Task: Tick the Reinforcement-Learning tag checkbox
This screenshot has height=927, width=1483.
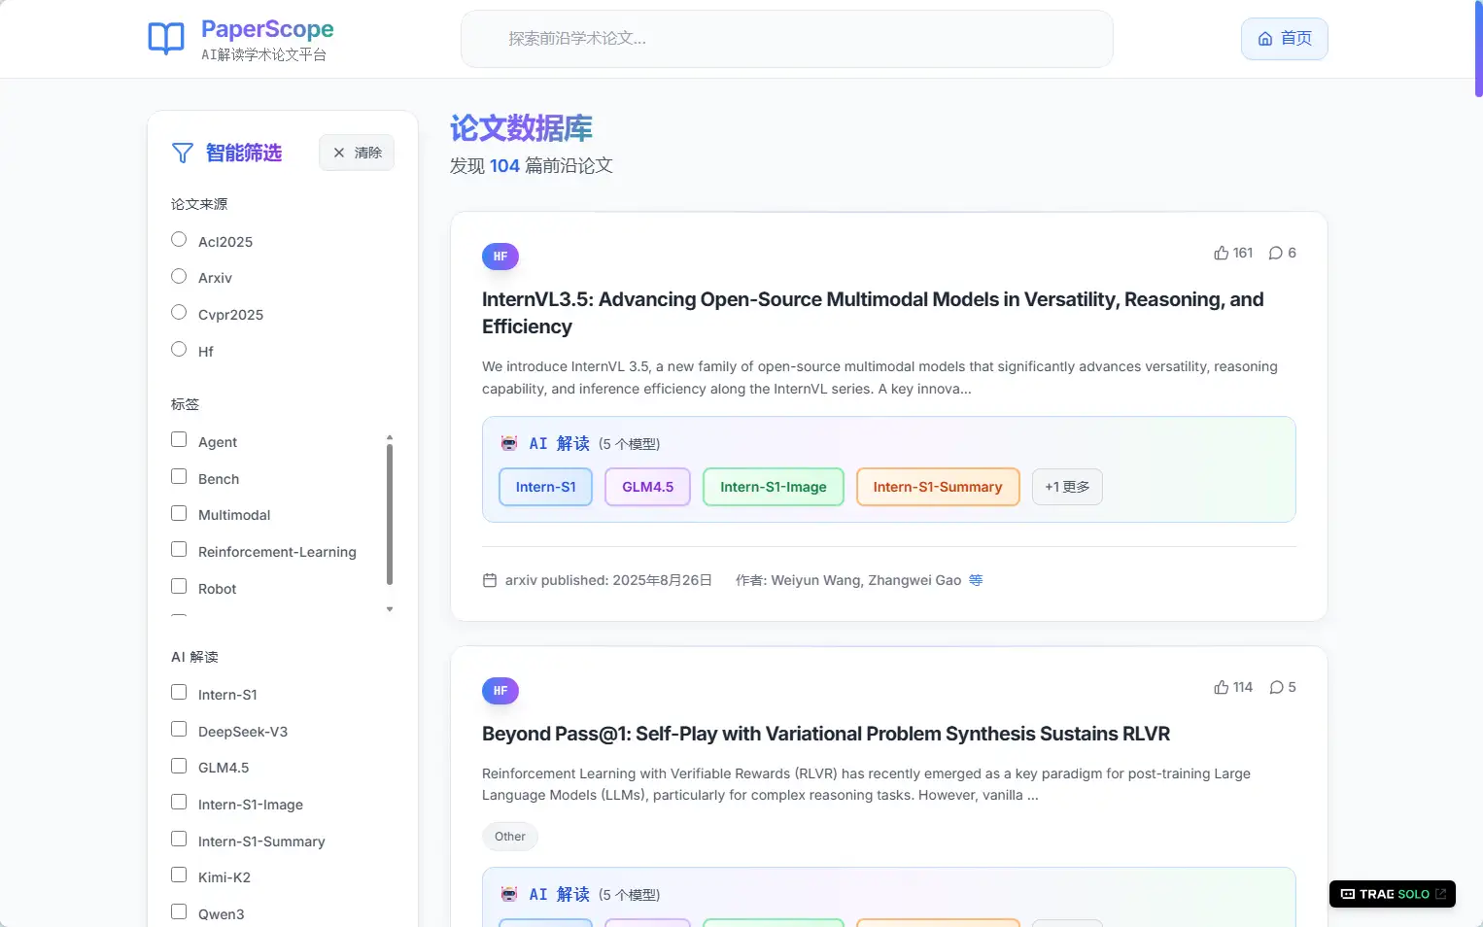Action: point(179,549)
